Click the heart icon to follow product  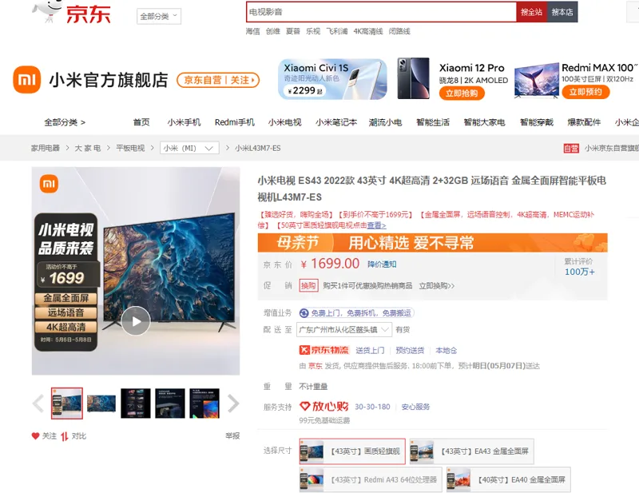(x=35, y=436)
